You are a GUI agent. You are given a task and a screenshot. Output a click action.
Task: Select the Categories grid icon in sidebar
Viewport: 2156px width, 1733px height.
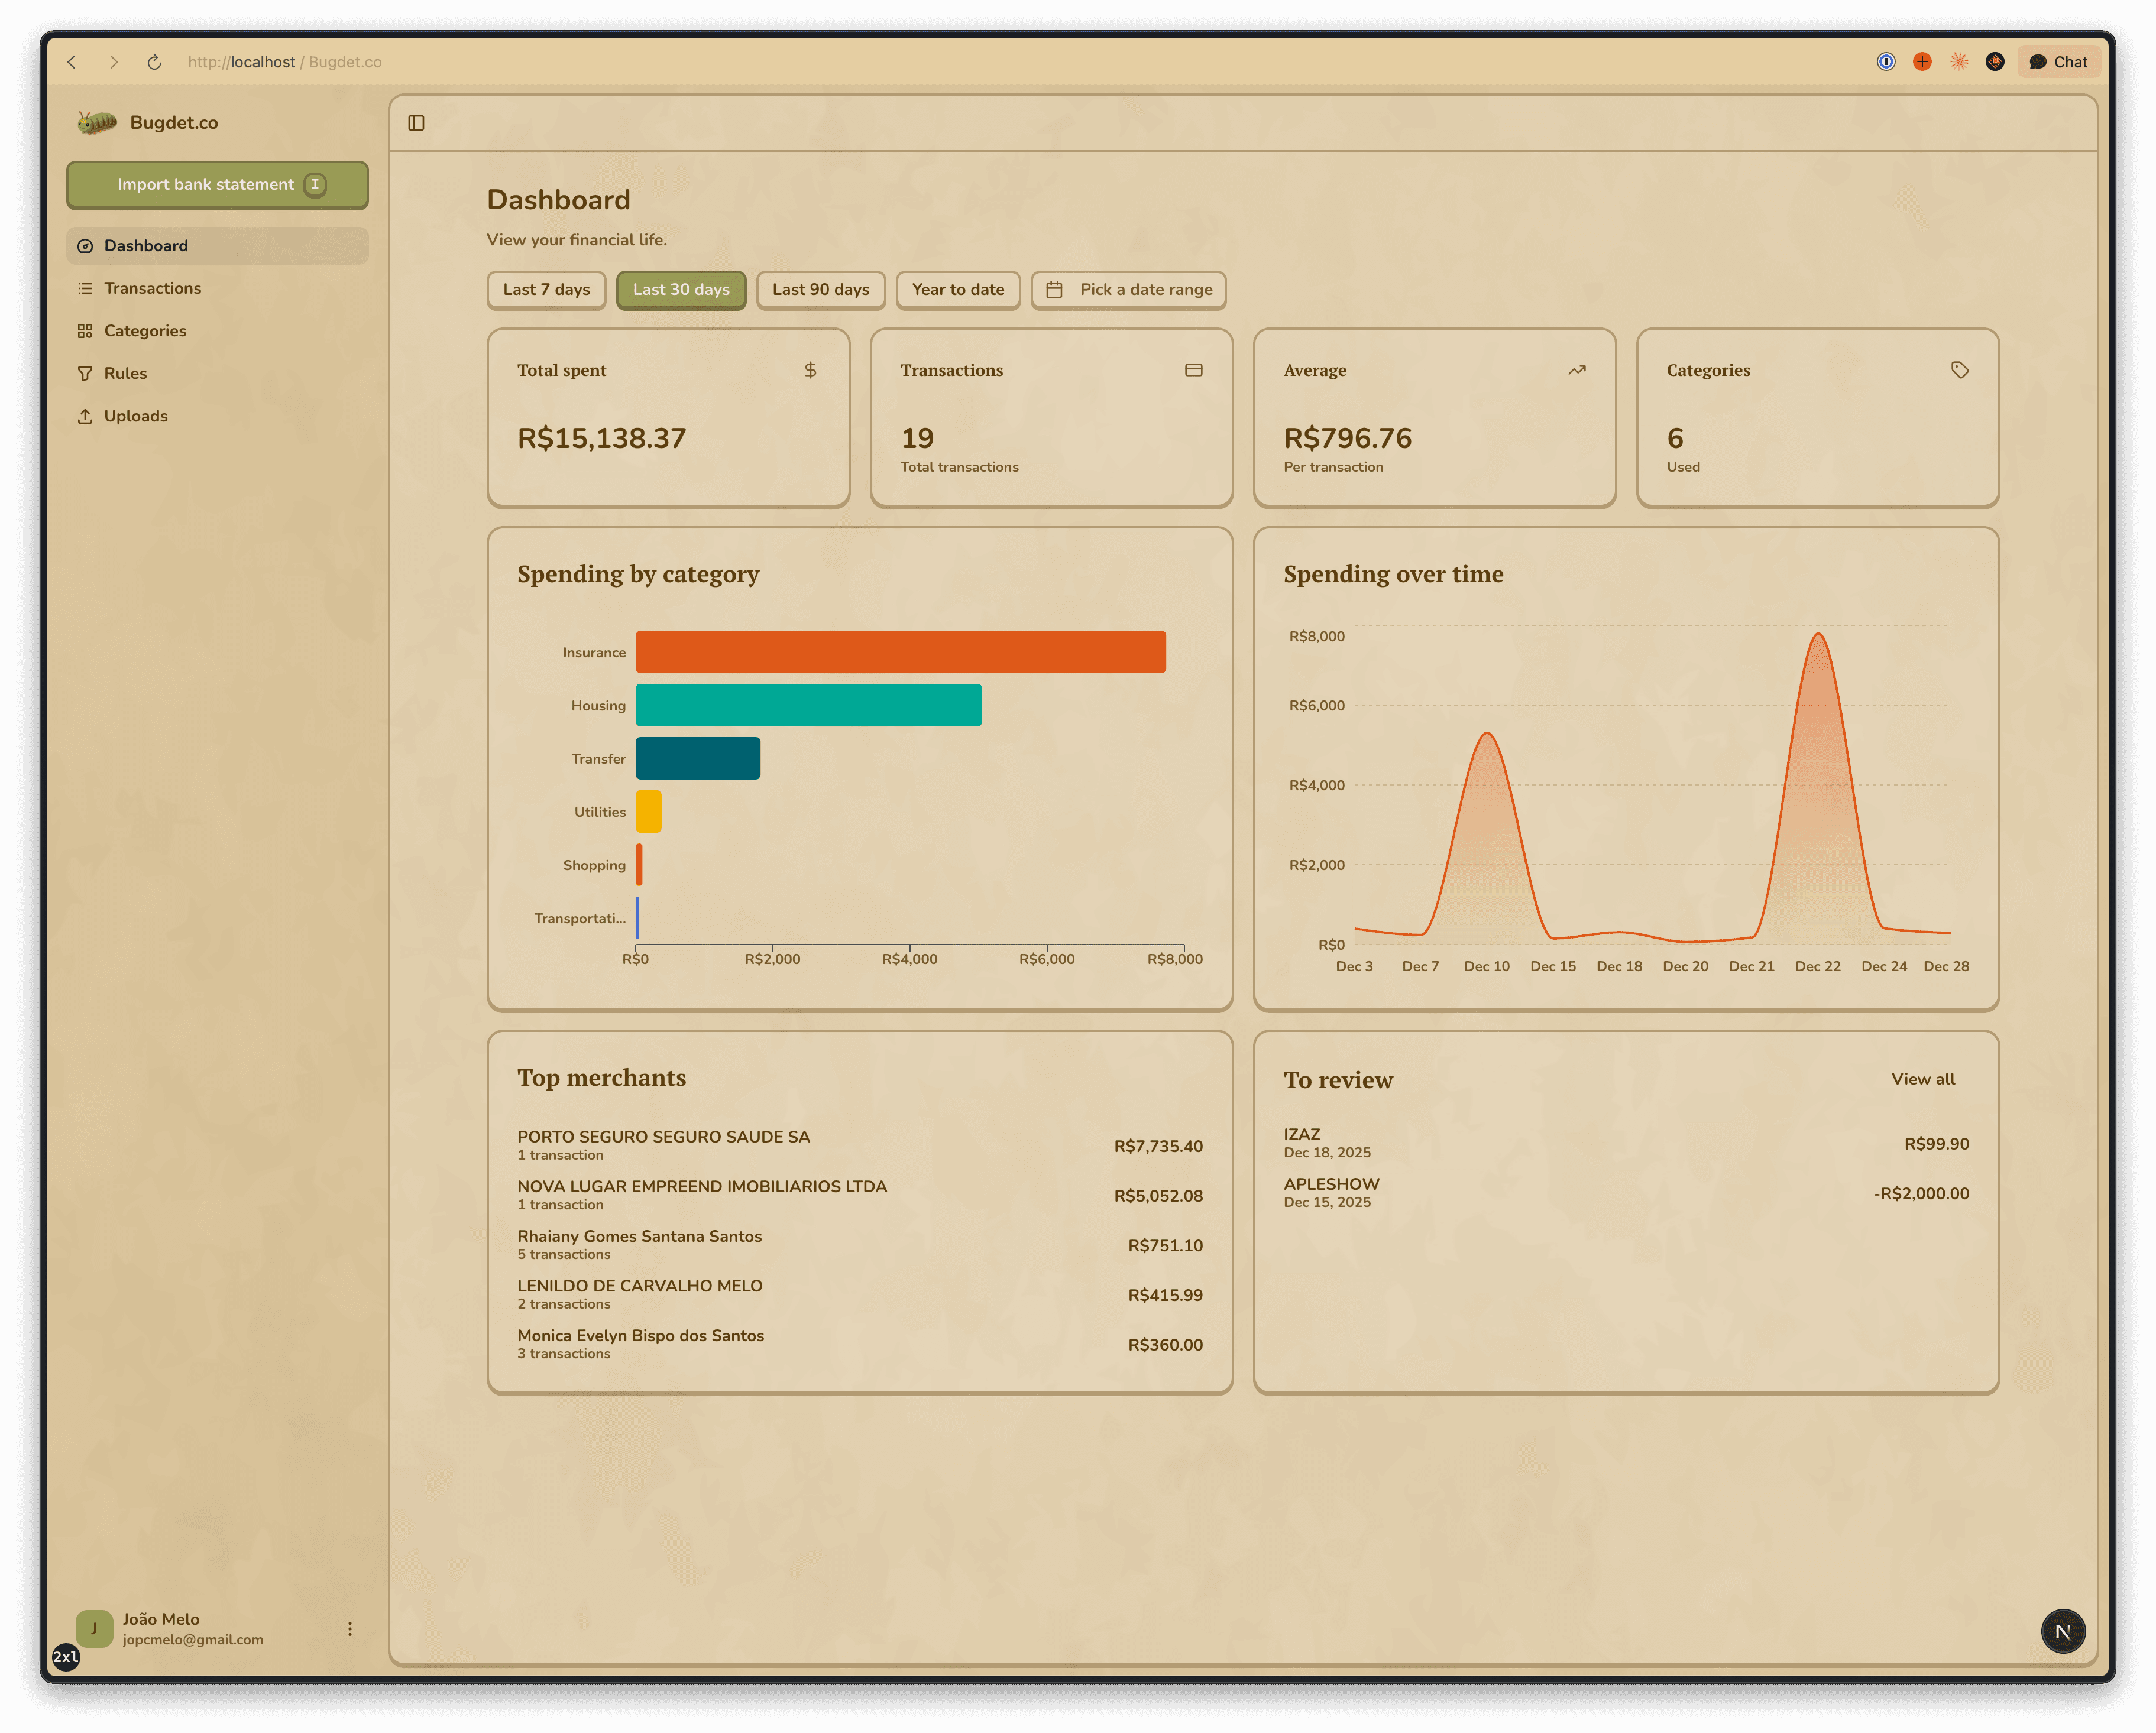[86, 330]
